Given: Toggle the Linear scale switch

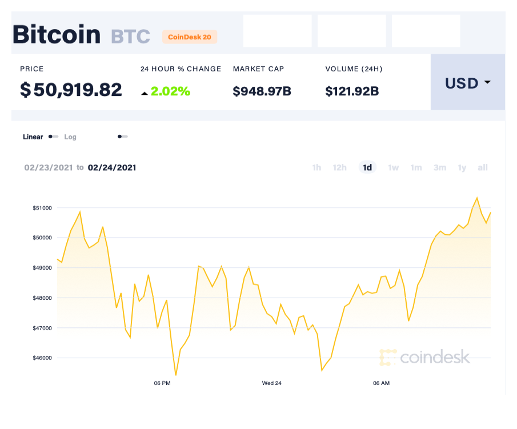Looking at the screenshot, I should (53, 137).
